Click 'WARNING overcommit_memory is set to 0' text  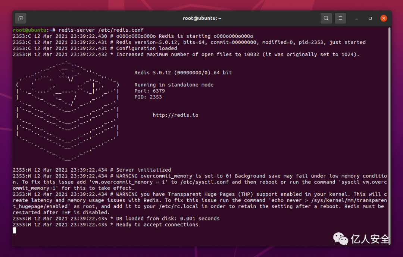click(174, 176)
